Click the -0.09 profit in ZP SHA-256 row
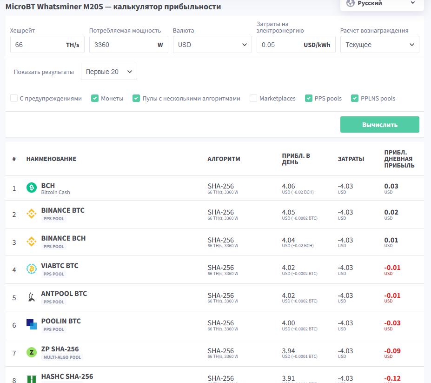The width and height of the screenshot is (431, 383). point(392,351)
